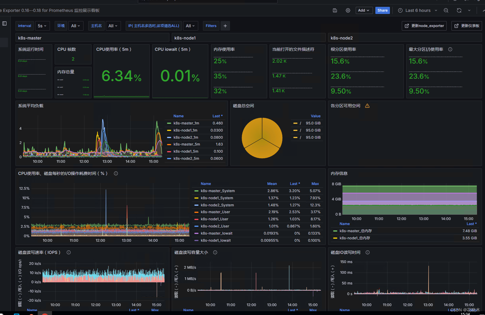The width and height of the screenshot is (485, 315).
Task: Save the dashboard with the disk icon
Action: coord(335,10)
